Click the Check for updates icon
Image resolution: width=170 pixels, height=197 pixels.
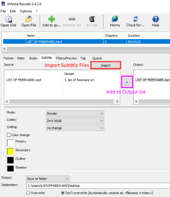(x=136, y=19)
